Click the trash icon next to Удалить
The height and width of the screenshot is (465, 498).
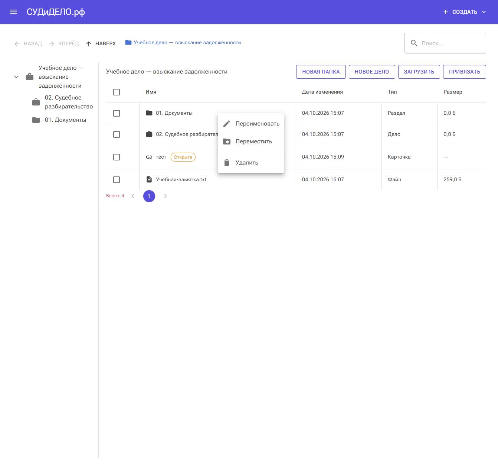(227, 163)
